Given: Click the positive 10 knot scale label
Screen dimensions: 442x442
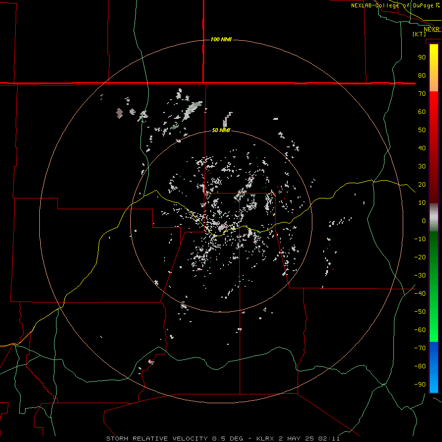Looking at the screenshot, I should pos(422,203).
